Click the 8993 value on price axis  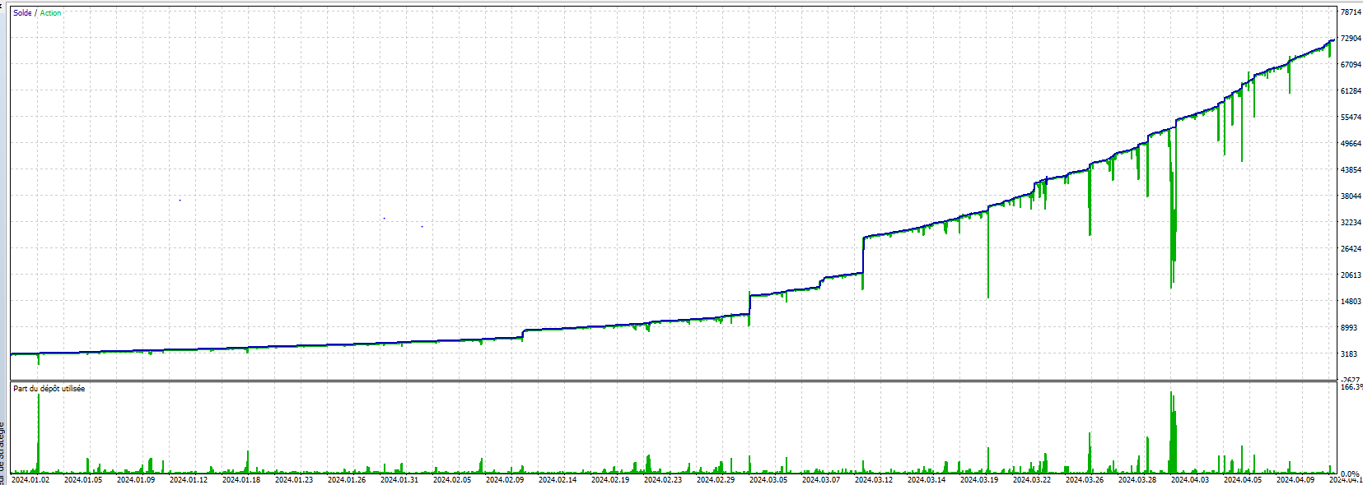click(1349, 328)
